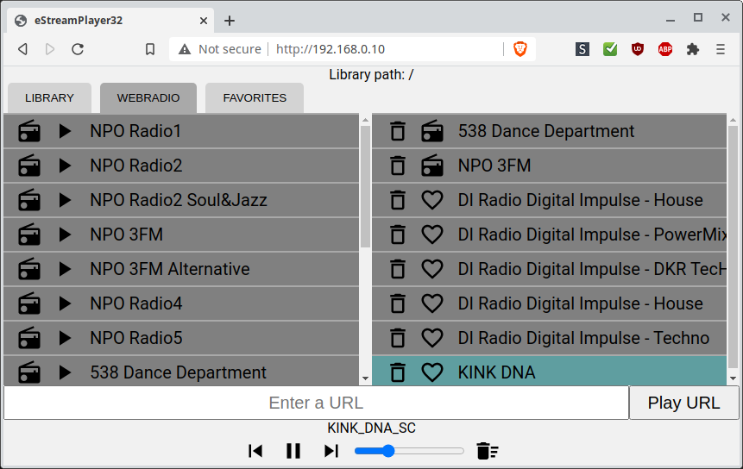Play NPO 3FM from the webradio list arrow
The height and width of the screenshot is (469, 743).
coord(65,234)
